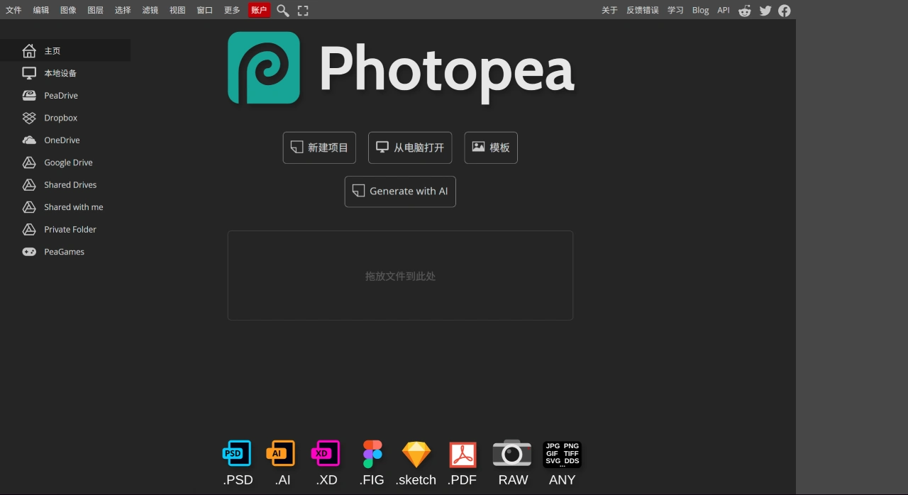Open the 图像 menu
908x495 pixels.
pos(68,10)
